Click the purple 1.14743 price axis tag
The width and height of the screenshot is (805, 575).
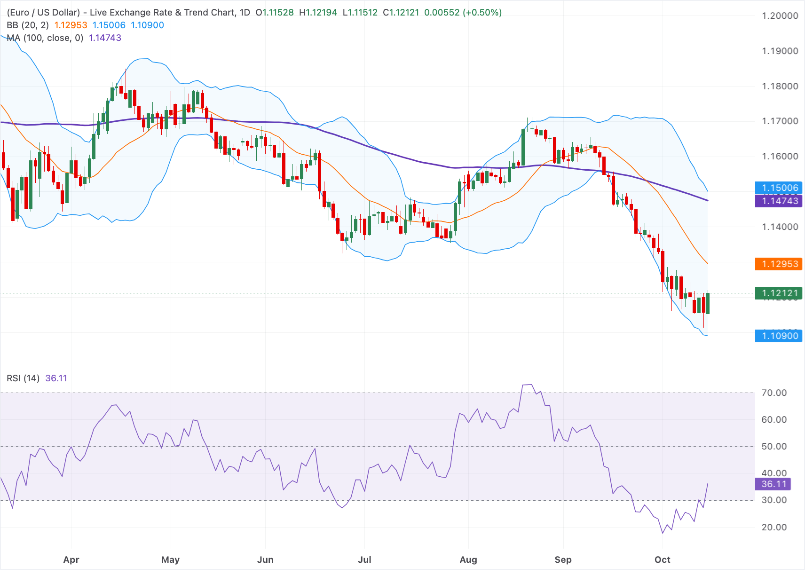click(779, 201)
